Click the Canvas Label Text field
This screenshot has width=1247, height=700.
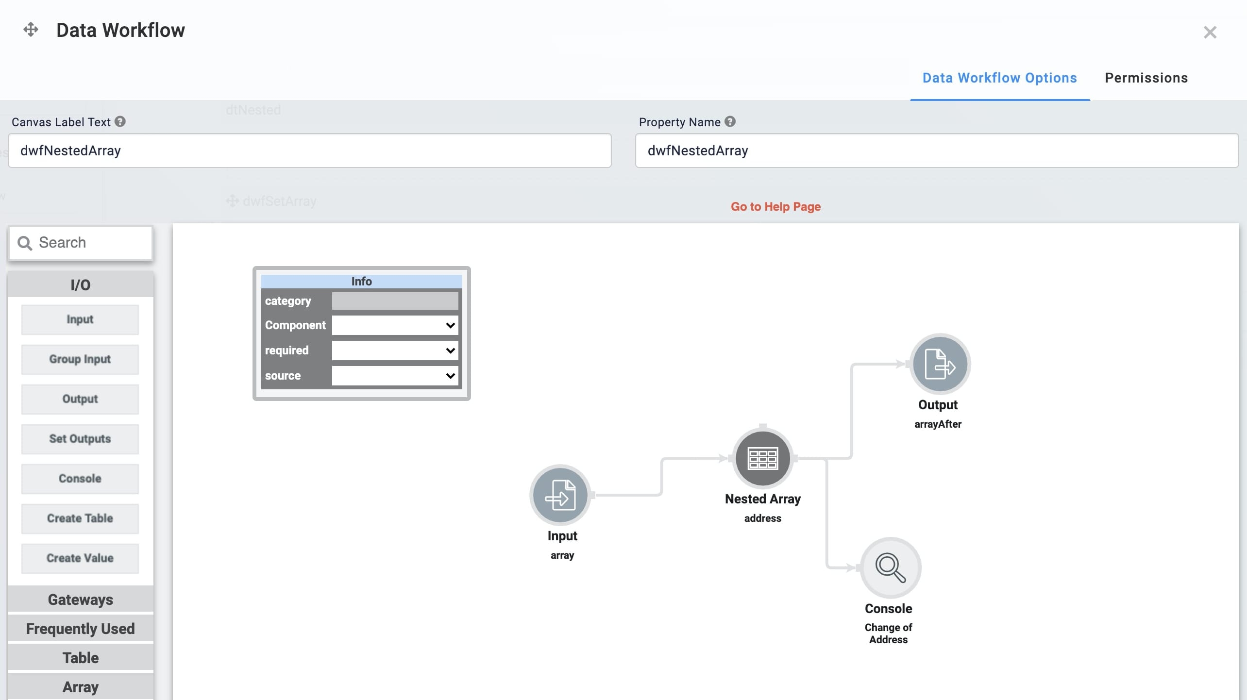pyautogui.click(x=310, y=150)
